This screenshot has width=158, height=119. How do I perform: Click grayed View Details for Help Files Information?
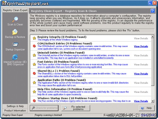click(x=141, y=92)
